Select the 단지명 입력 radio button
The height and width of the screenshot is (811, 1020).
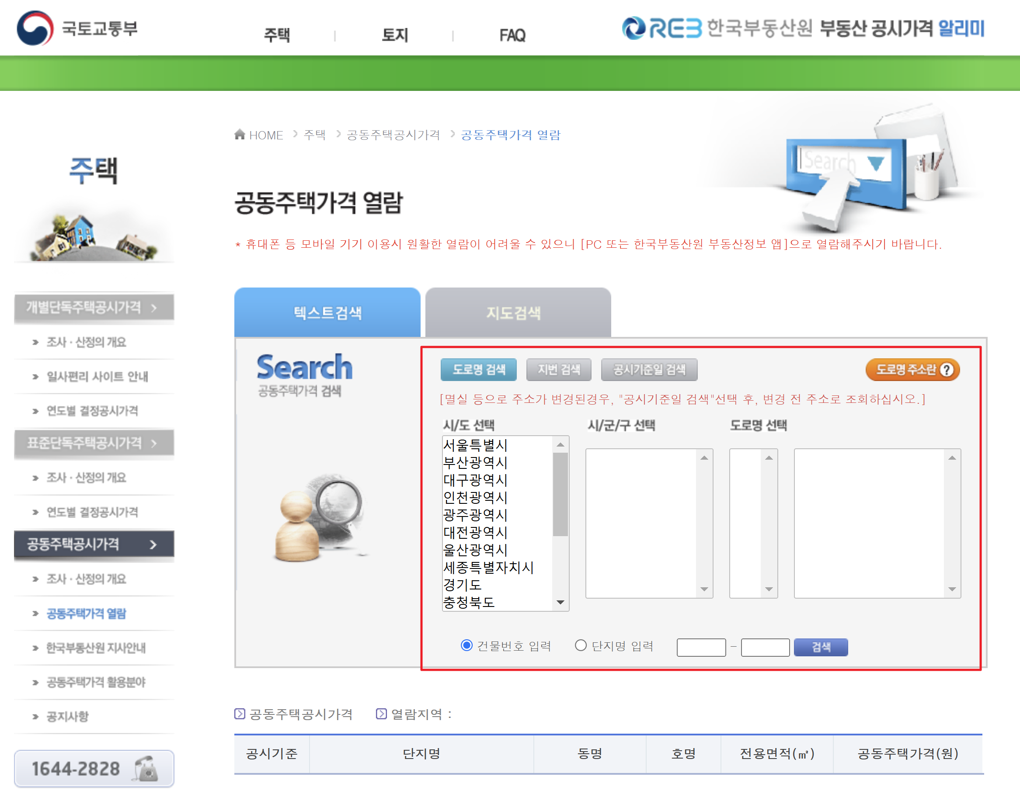coord(581,645)
